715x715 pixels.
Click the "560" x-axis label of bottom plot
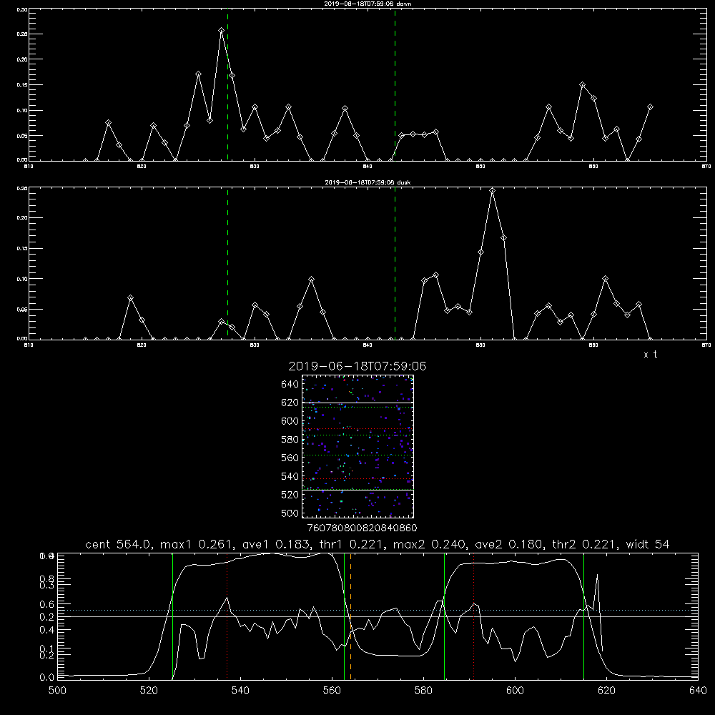pyautogui.click(x=332, y=691)
